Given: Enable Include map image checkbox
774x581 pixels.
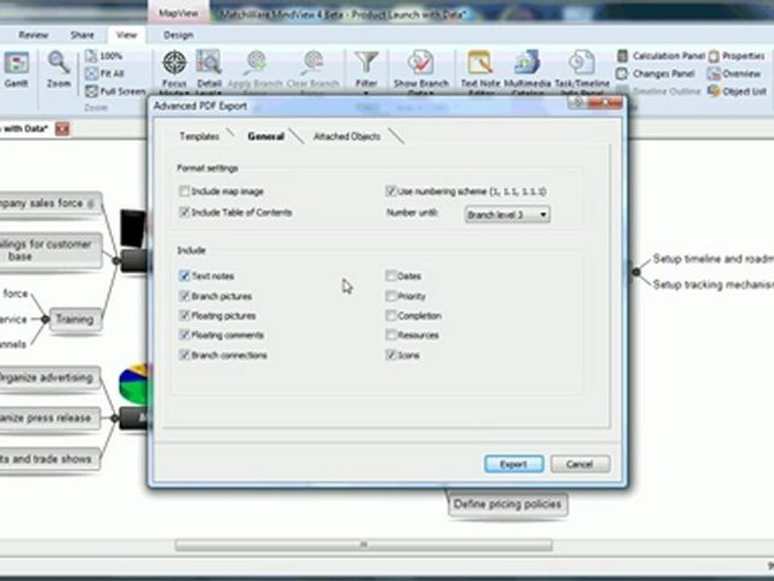Looking at the screenshot, I should tap(185, 191).
